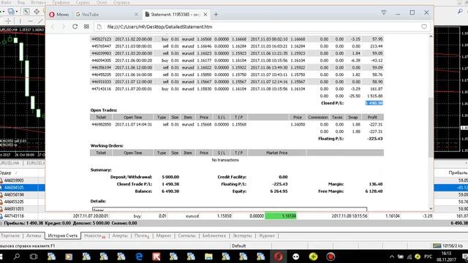The image size is (468, 263).
Task: Select history order row 447143116 in terminal
Action: [234, 216]
